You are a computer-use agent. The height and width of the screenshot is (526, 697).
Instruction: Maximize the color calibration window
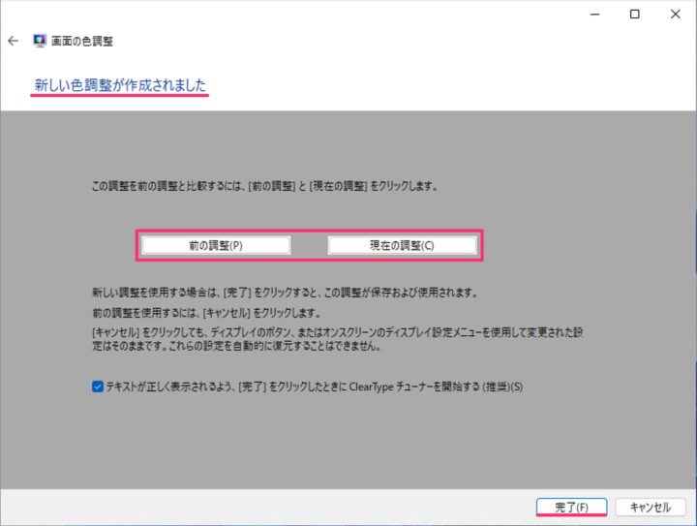[635, 15]
